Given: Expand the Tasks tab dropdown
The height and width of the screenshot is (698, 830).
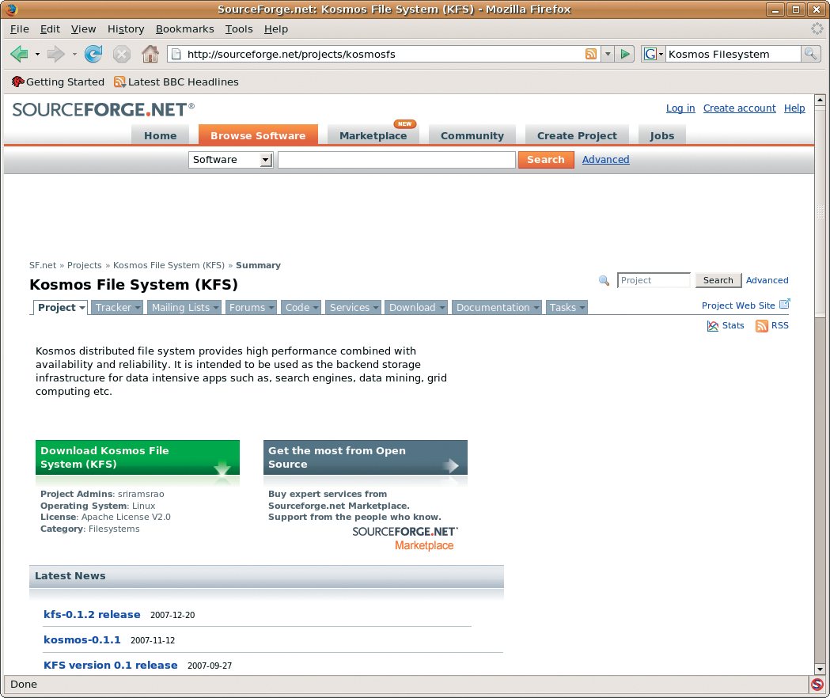Looking at the screenshot, I should (582, 308).
